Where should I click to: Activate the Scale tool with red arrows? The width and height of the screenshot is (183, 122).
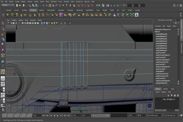[3, 50]
